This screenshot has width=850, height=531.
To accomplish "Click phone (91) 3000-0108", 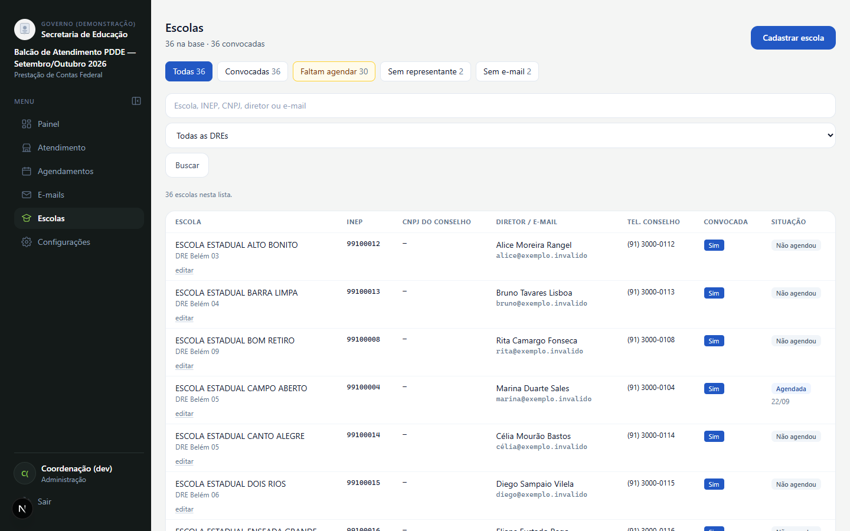I will pyautogui.click(x=651, y=340).
